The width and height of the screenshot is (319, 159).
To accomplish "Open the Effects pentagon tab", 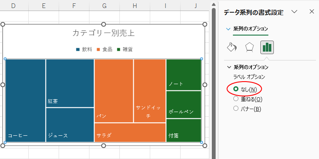I will click(x=249, y=47).
